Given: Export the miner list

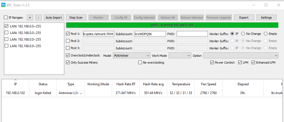Looking at the screenshot, I should [244, 18].
